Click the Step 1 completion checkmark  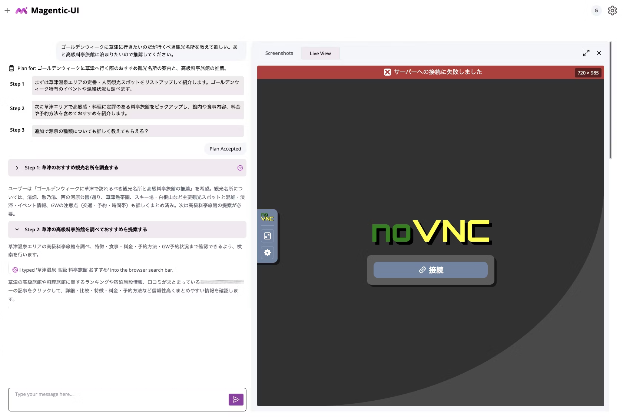(240, 168)
